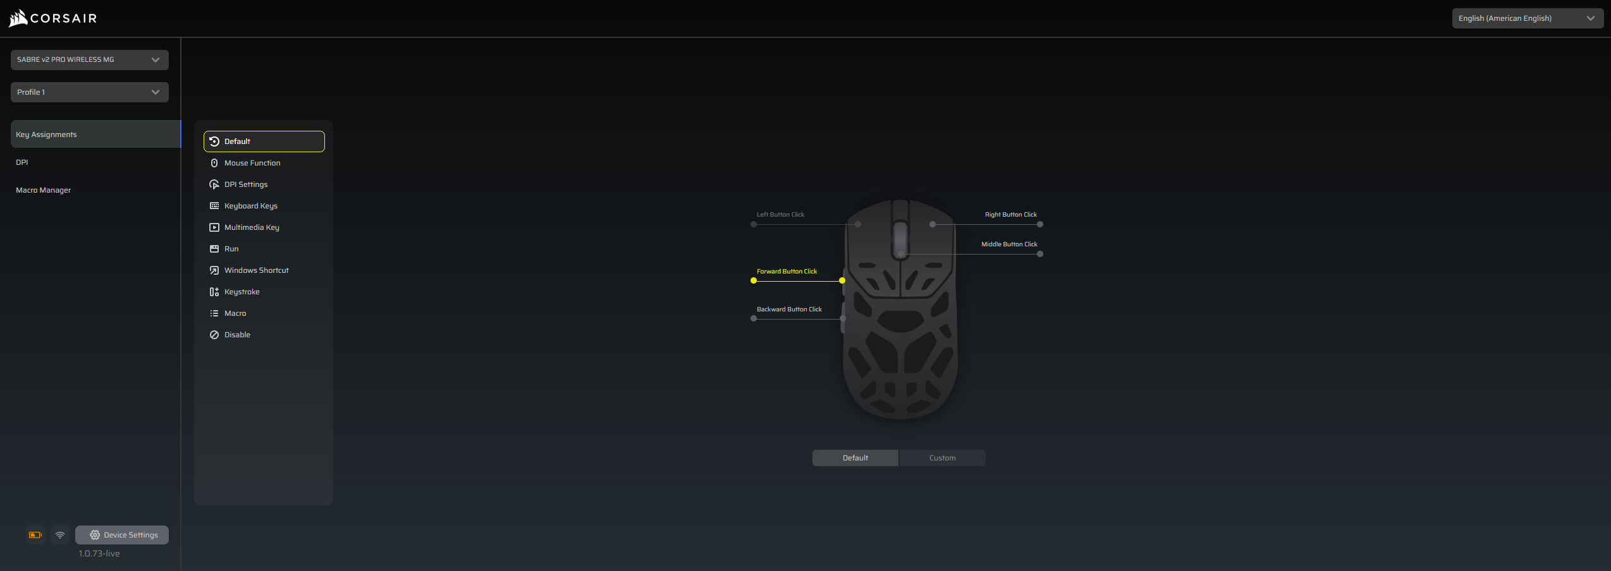Click the Backward Button marker dot on mouse side
The height and width of the screenshot is (571, 1611).
coord(843,318)
